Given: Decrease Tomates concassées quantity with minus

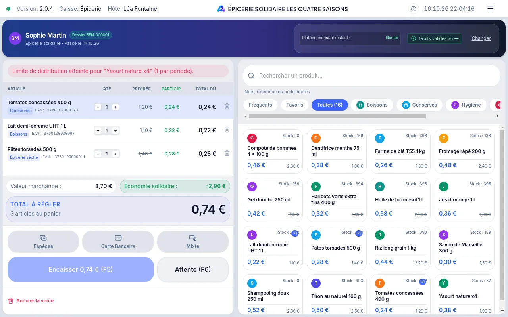Looking at the screenshot, I should coord(98,107).
